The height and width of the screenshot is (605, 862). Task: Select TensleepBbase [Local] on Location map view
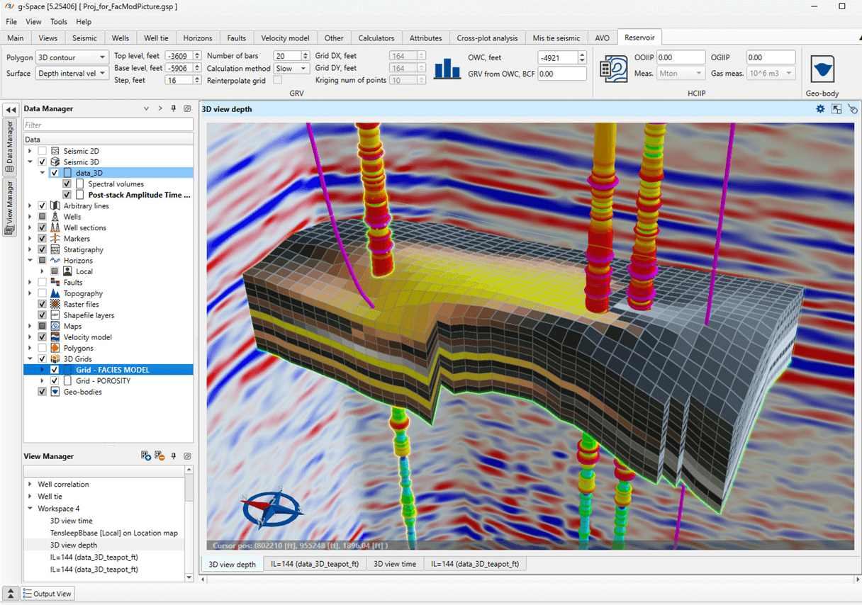click(x=113, y=533)
